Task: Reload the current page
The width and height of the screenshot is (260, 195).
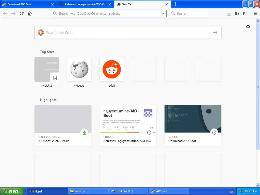Action: tap(22, 13)
